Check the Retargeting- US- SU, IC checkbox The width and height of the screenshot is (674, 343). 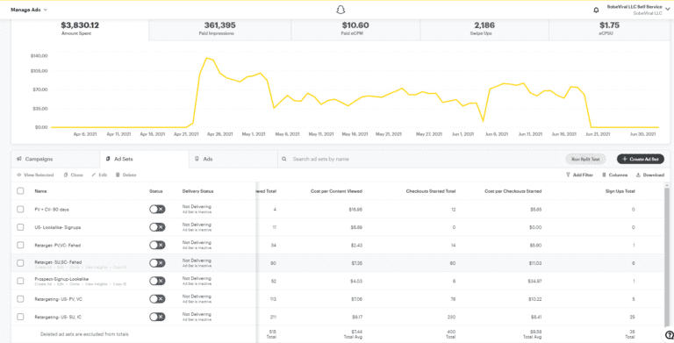pyautogui.click(x=20, y=317)
